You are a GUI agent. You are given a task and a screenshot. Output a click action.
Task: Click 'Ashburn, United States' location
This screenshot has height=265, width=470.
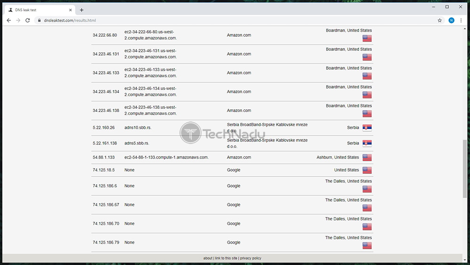click(337, 157)
